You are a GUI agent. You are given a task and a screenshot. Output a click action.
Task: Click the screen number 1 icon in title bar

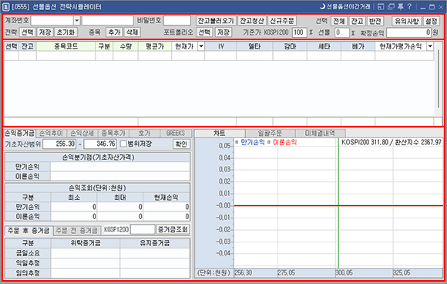(6, 7)
